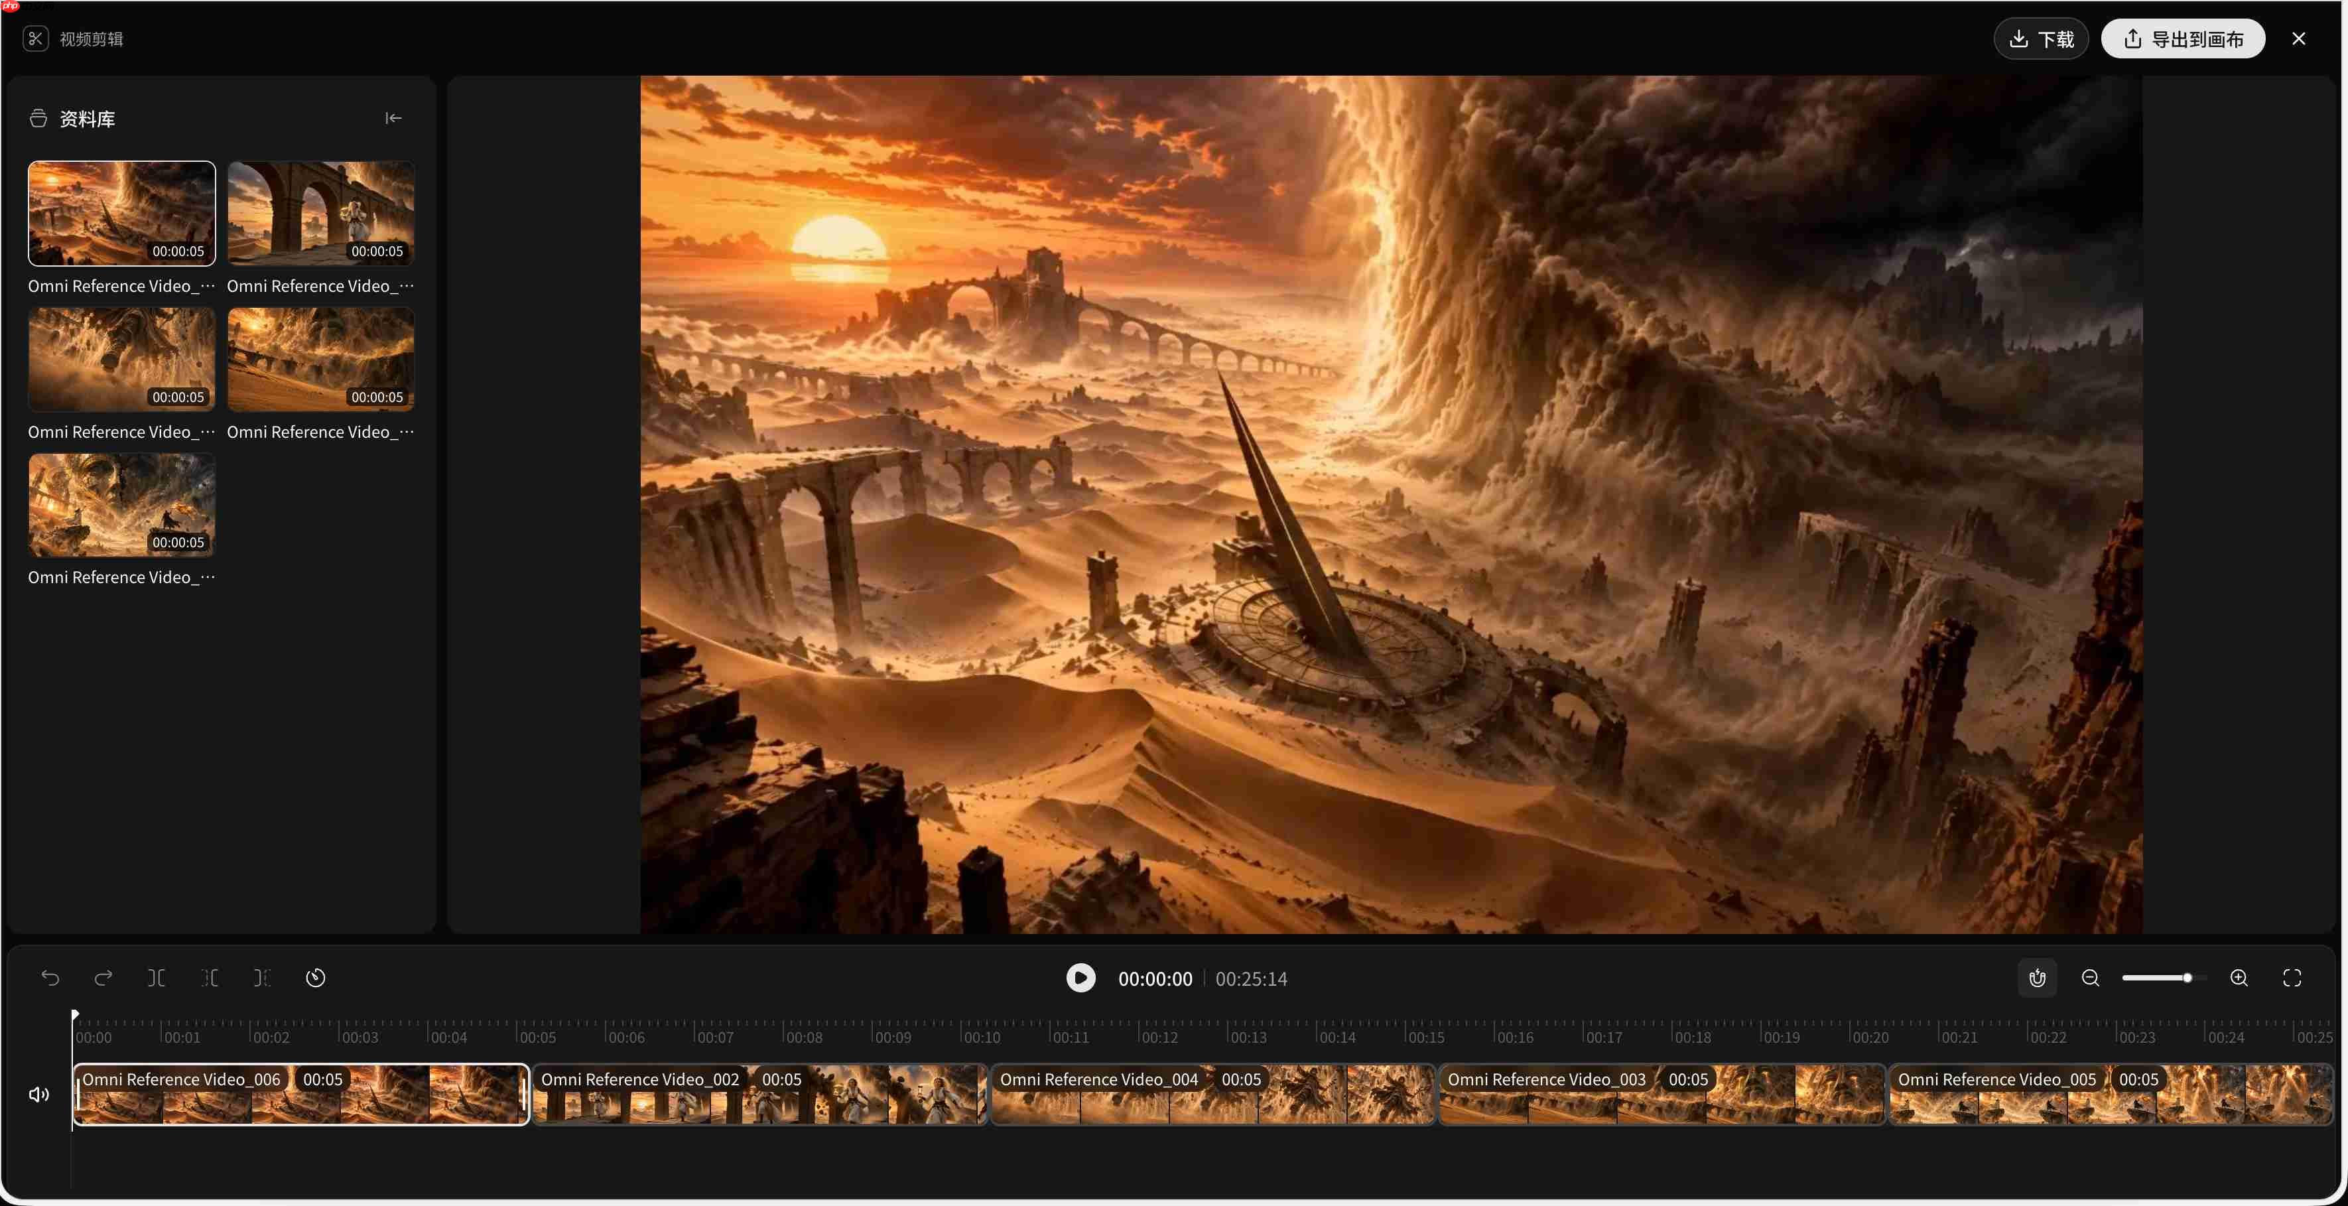
Task: Click the 资料库 library icon
Action: pyautogui.click(x=38, y=119)
